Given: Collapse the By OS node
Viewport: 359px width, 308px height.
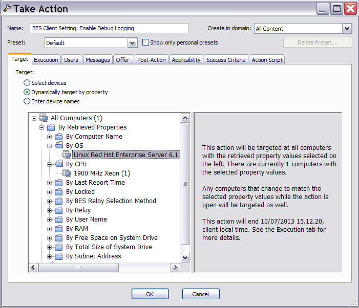Looking at the screenshot, I should tap(50, 146).
